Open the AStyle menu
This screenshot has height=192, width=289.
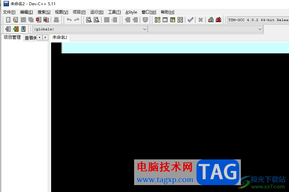[131, 12]
